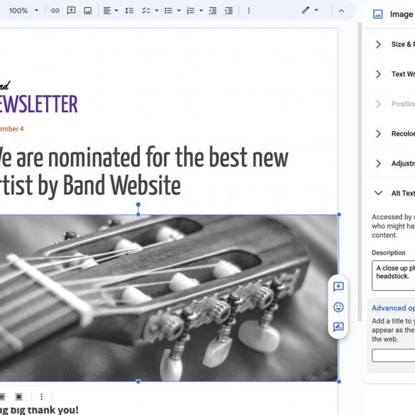The height and width of the screenshot is (415, 415).
Task: Open the numbered list dropdown arrow
Action: [201, 11]
